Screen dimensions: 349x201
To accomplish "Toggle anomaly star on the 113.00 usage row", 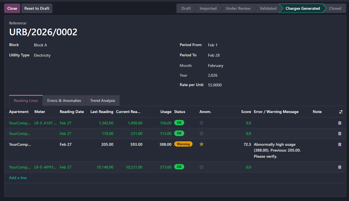I will [202, 133].
